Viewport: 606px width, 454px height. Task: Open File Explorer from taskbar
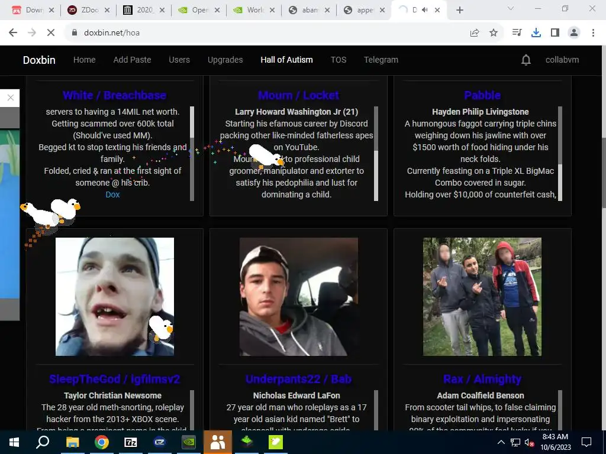(72, 442)
